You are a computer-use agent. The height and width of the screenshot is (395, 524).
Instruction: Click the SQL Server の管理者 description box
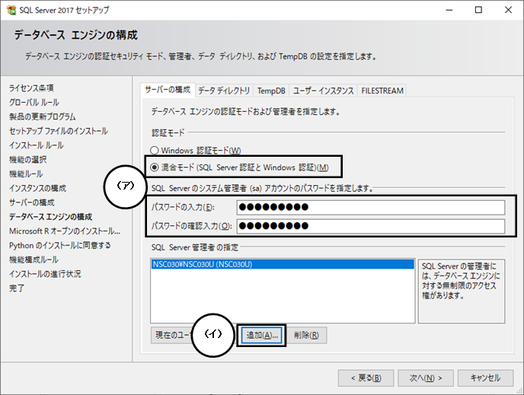click(462, 291)
